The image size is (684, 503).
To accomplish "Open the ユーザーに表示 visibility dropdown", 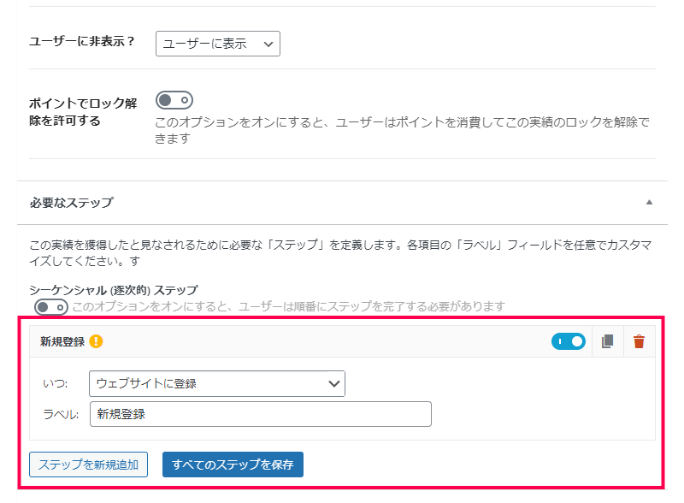I will point(218,44).
